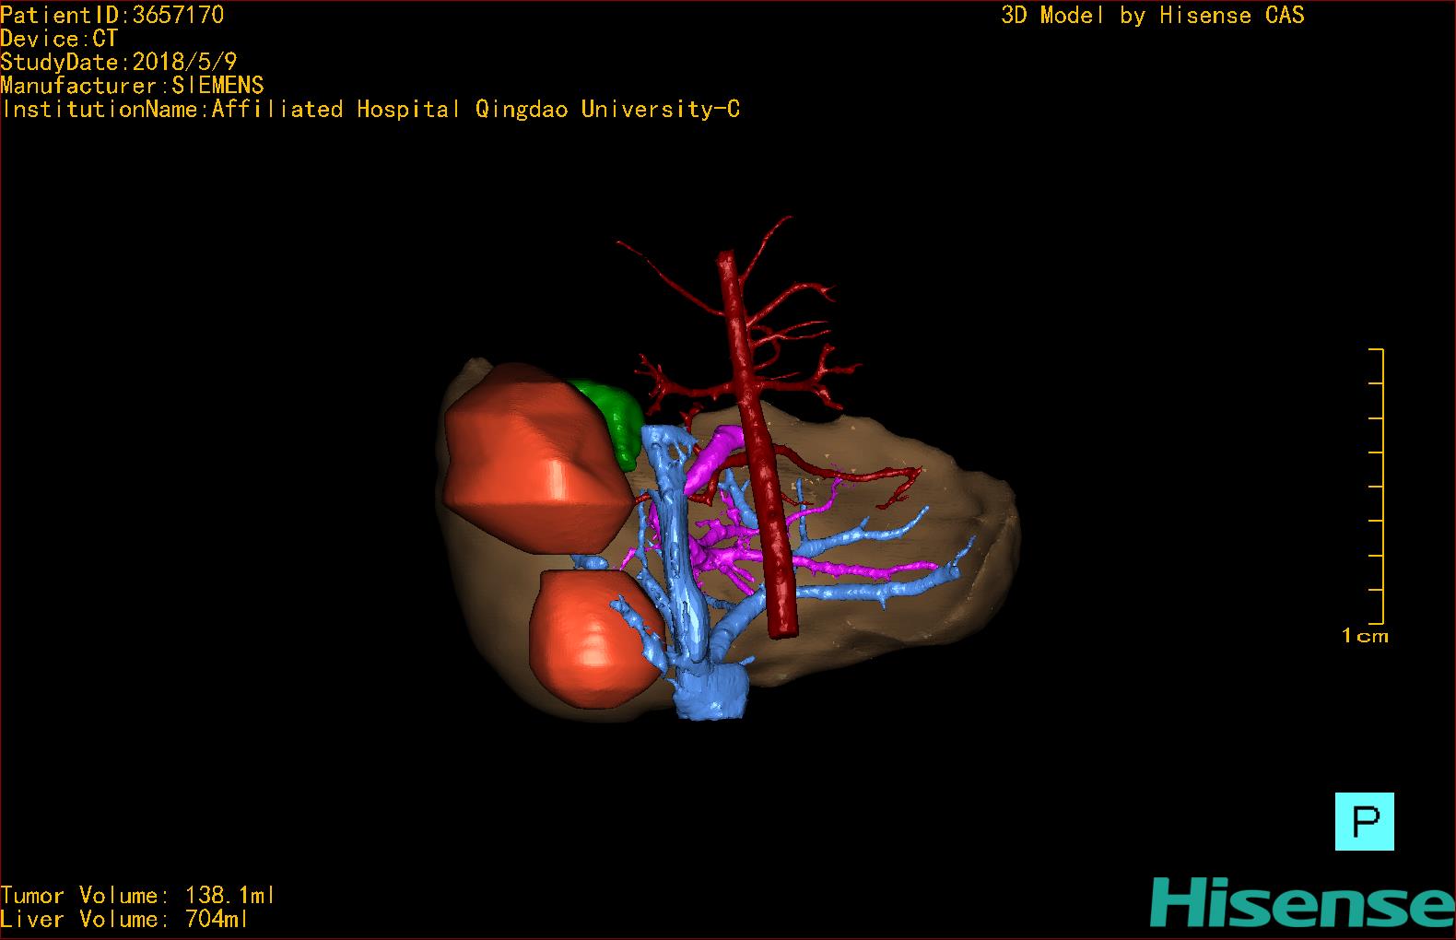This screenshot has width=1456, height=940.
Task: Click the cyan P orientation indicator
Action: [x=1364, y=821]
